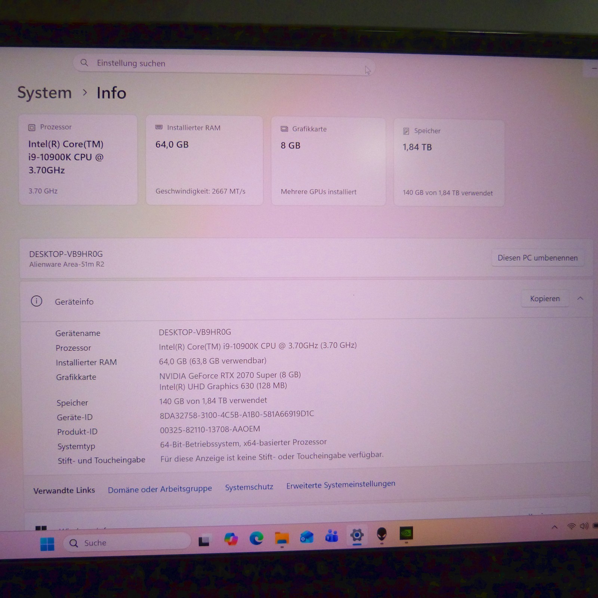This screenshot has height=598, width=598.
Task: Open the Prozessor info card
Action: [x=78, y=160]
